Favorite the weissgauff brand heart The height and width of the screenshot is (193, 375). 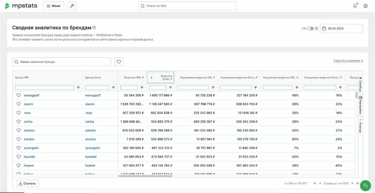coord(19,95)
